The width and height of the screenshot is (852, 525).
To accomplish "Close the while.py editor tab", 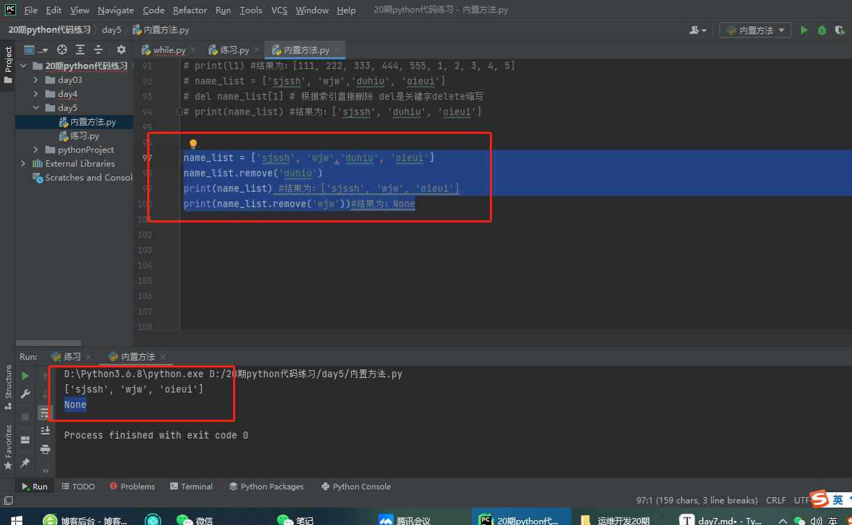I will [x=195, y=50].
